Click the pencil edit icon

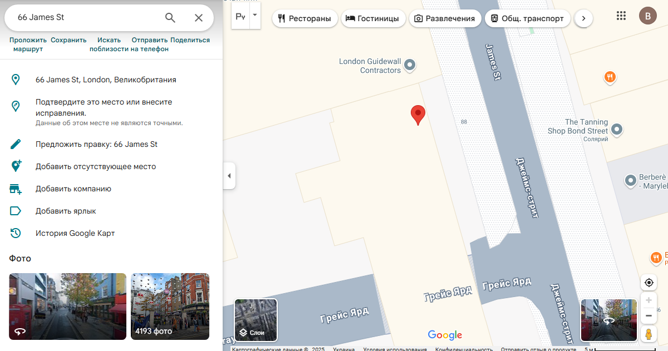(16, 144)
